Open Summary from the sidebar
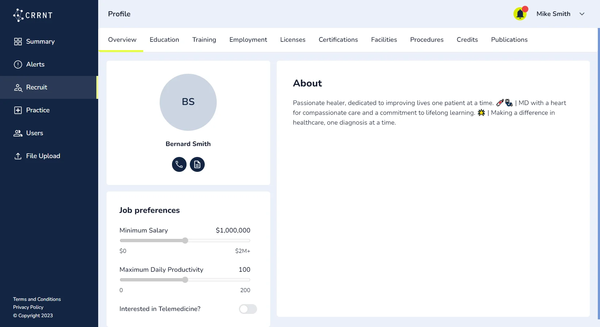This screenshot has height=327, width=600. pyautogui.click(x=40, y=41)
